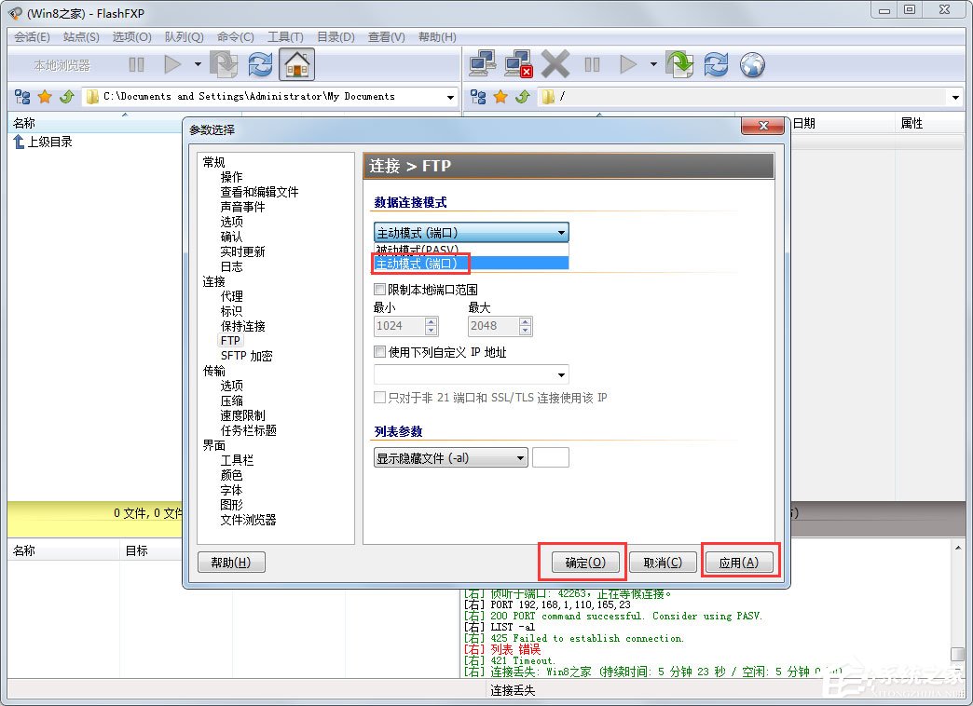Check the non-21 port SSL/TLS IP option
973x706 pixels.
[x=379, y=397]
